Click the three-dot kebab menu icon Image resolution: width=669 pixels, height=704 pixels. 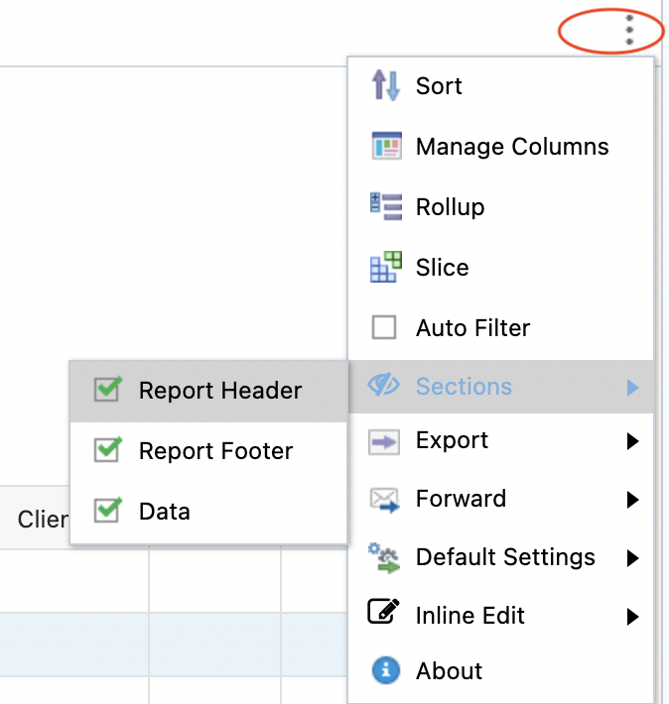tap(629, 29)
